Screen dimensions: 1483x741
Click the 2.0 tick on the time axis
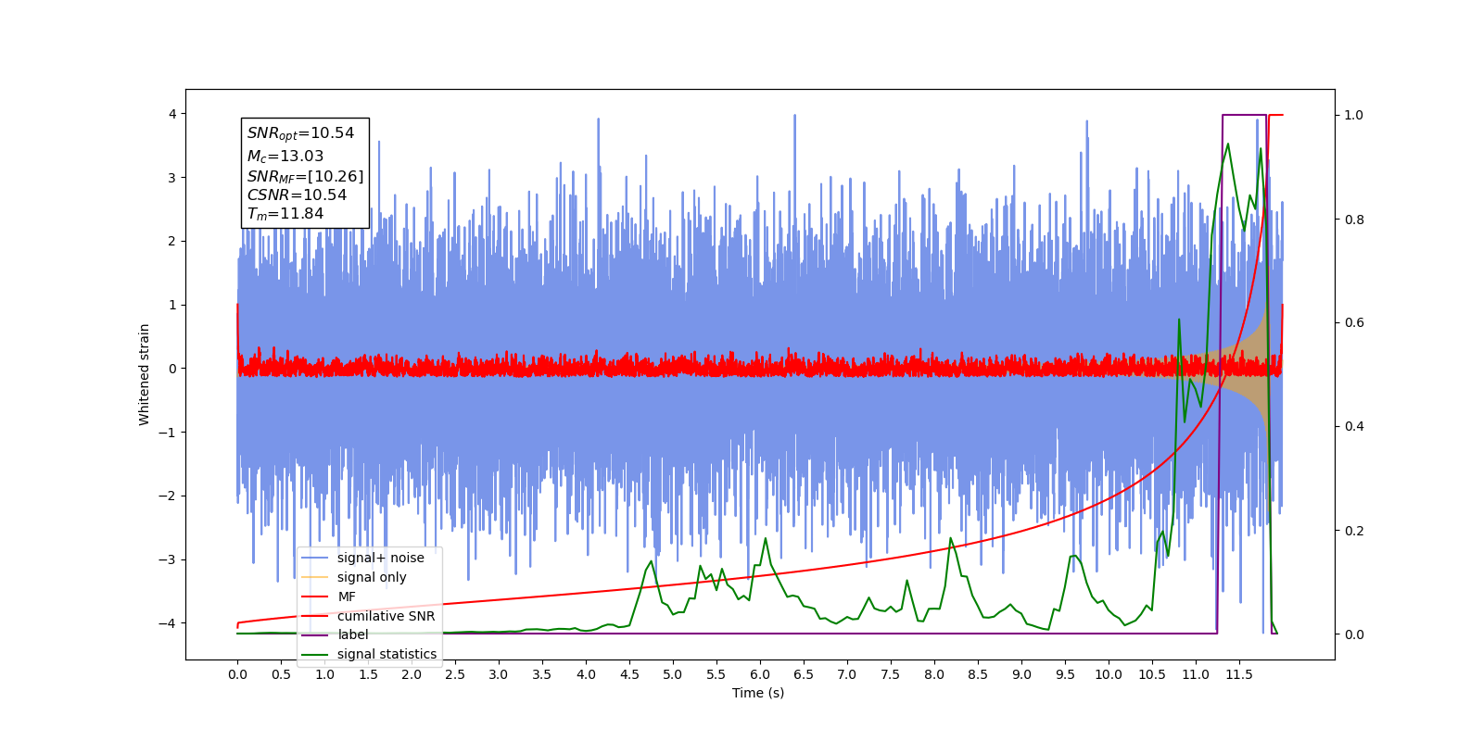(412, 674)
